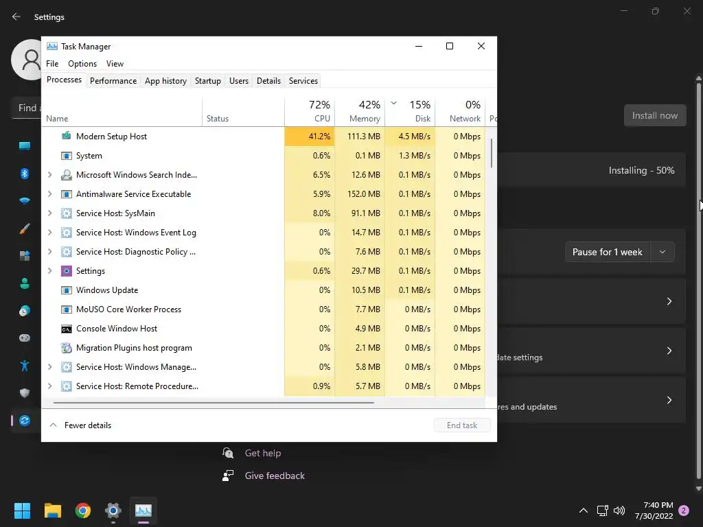Open the network icon in system tray
Screen dimensions: 703x527
pos(602,511)
